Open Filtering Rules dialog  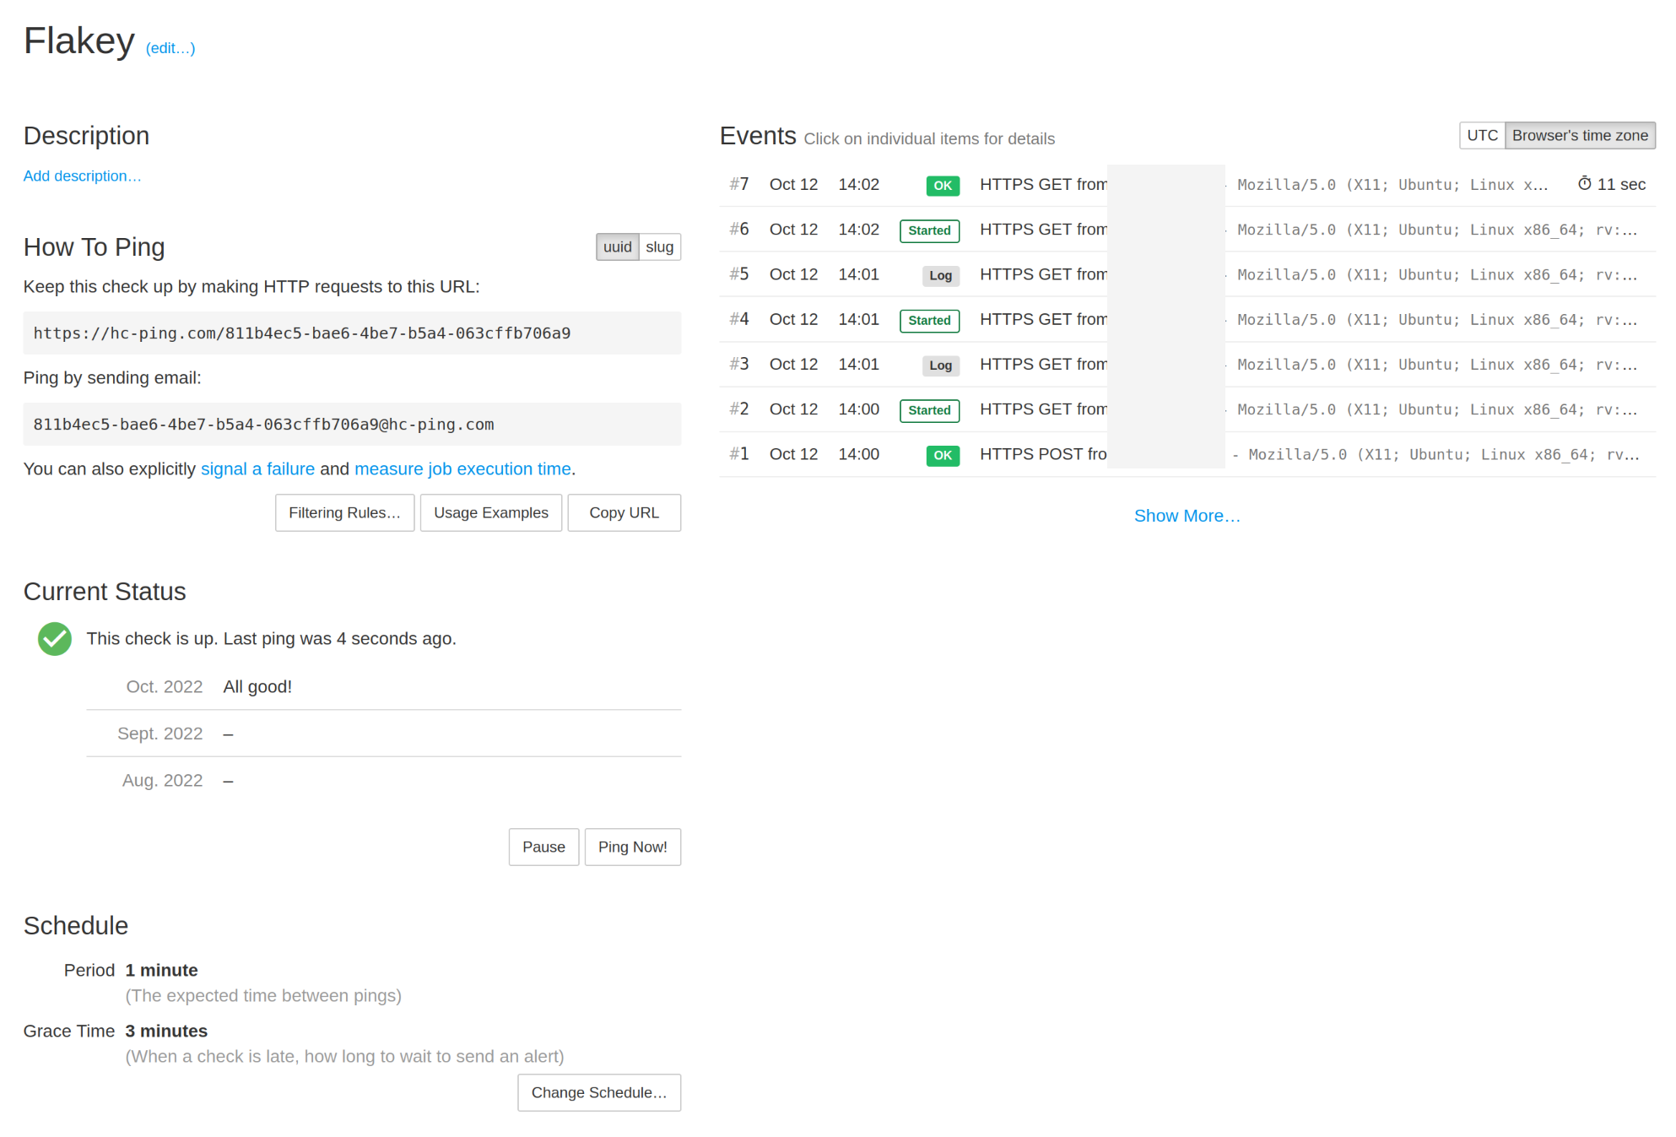click(344, 513)
